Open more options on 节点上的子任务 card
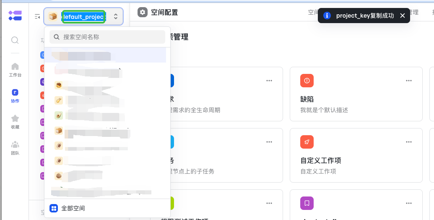This screenshot has width=434, height=220. click(269, 142)
